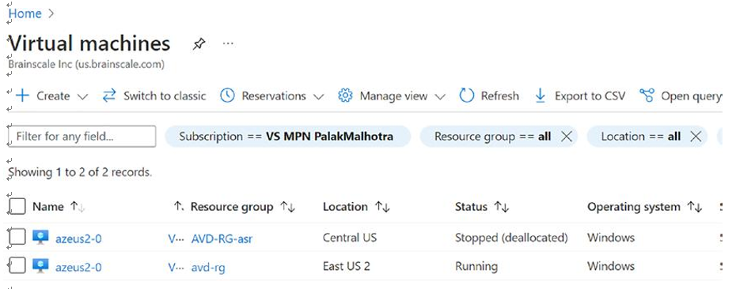736x289 pixels.
Task: Remove the Resource group filter
Action: (567, 137)
